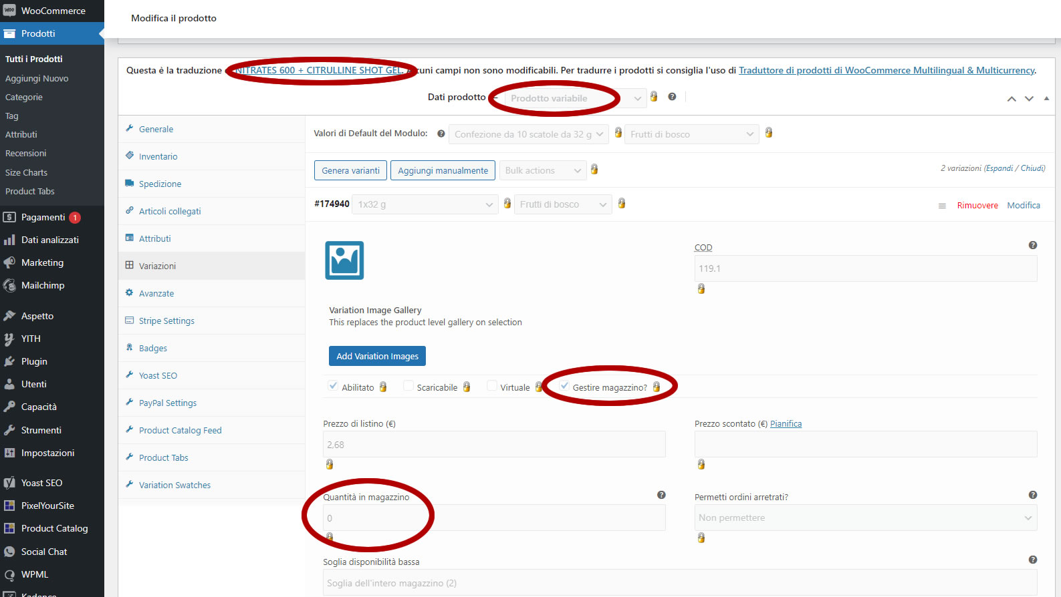
Task: Open variation #174940 Frutti di bosco dropdown
Action: [x=563, y=204]
